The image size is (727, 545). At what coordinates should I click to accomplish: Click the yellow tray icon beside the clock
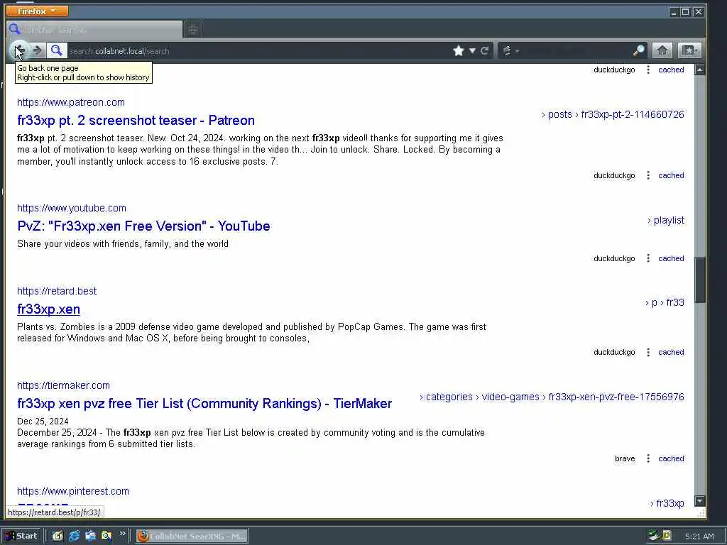(x=667, y=536)
